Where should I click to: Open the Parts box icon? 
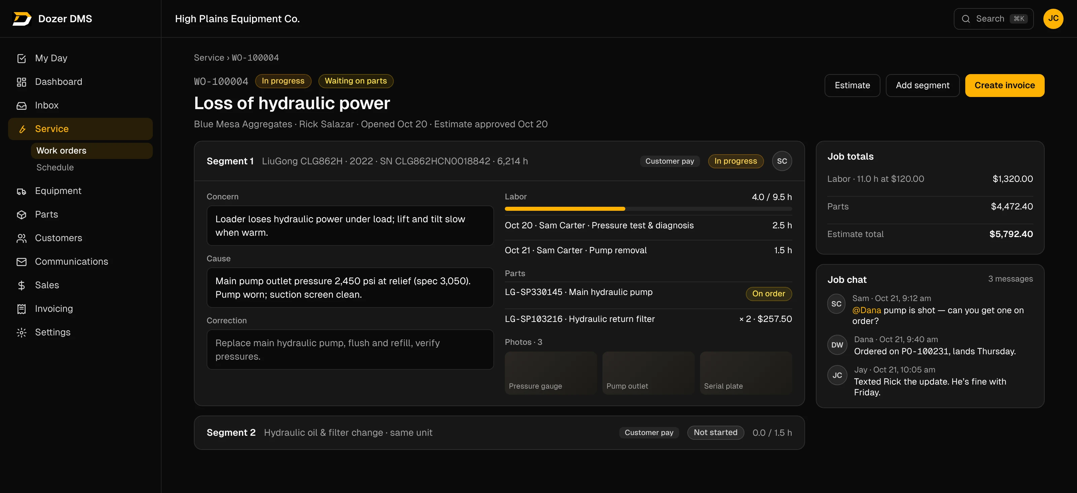point(21,215)
